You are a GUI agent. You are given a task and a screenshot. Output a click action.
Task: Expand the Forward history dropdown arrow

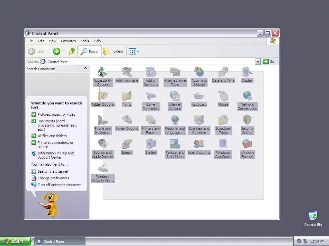tap(64, 51)
